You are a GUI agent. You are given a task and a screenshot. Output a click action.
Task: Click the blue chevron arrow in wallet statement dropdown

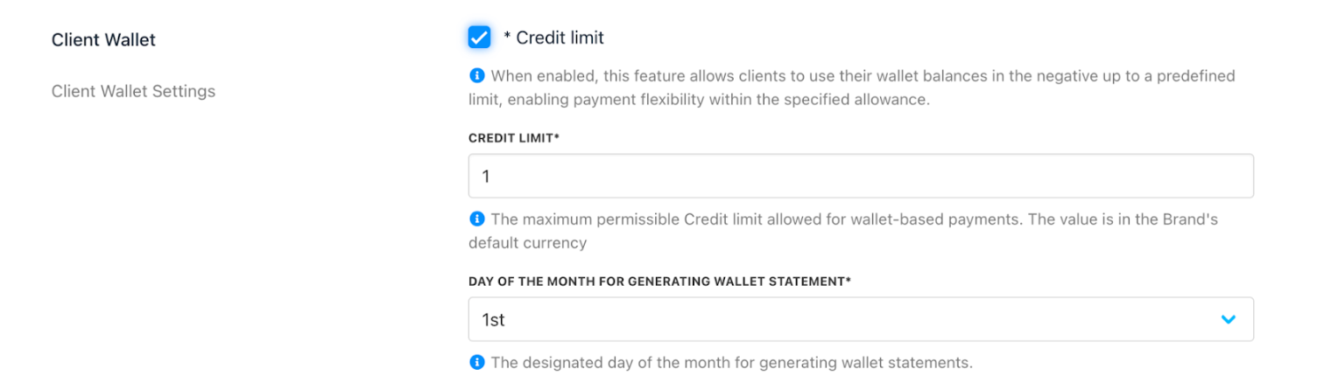1229,320
